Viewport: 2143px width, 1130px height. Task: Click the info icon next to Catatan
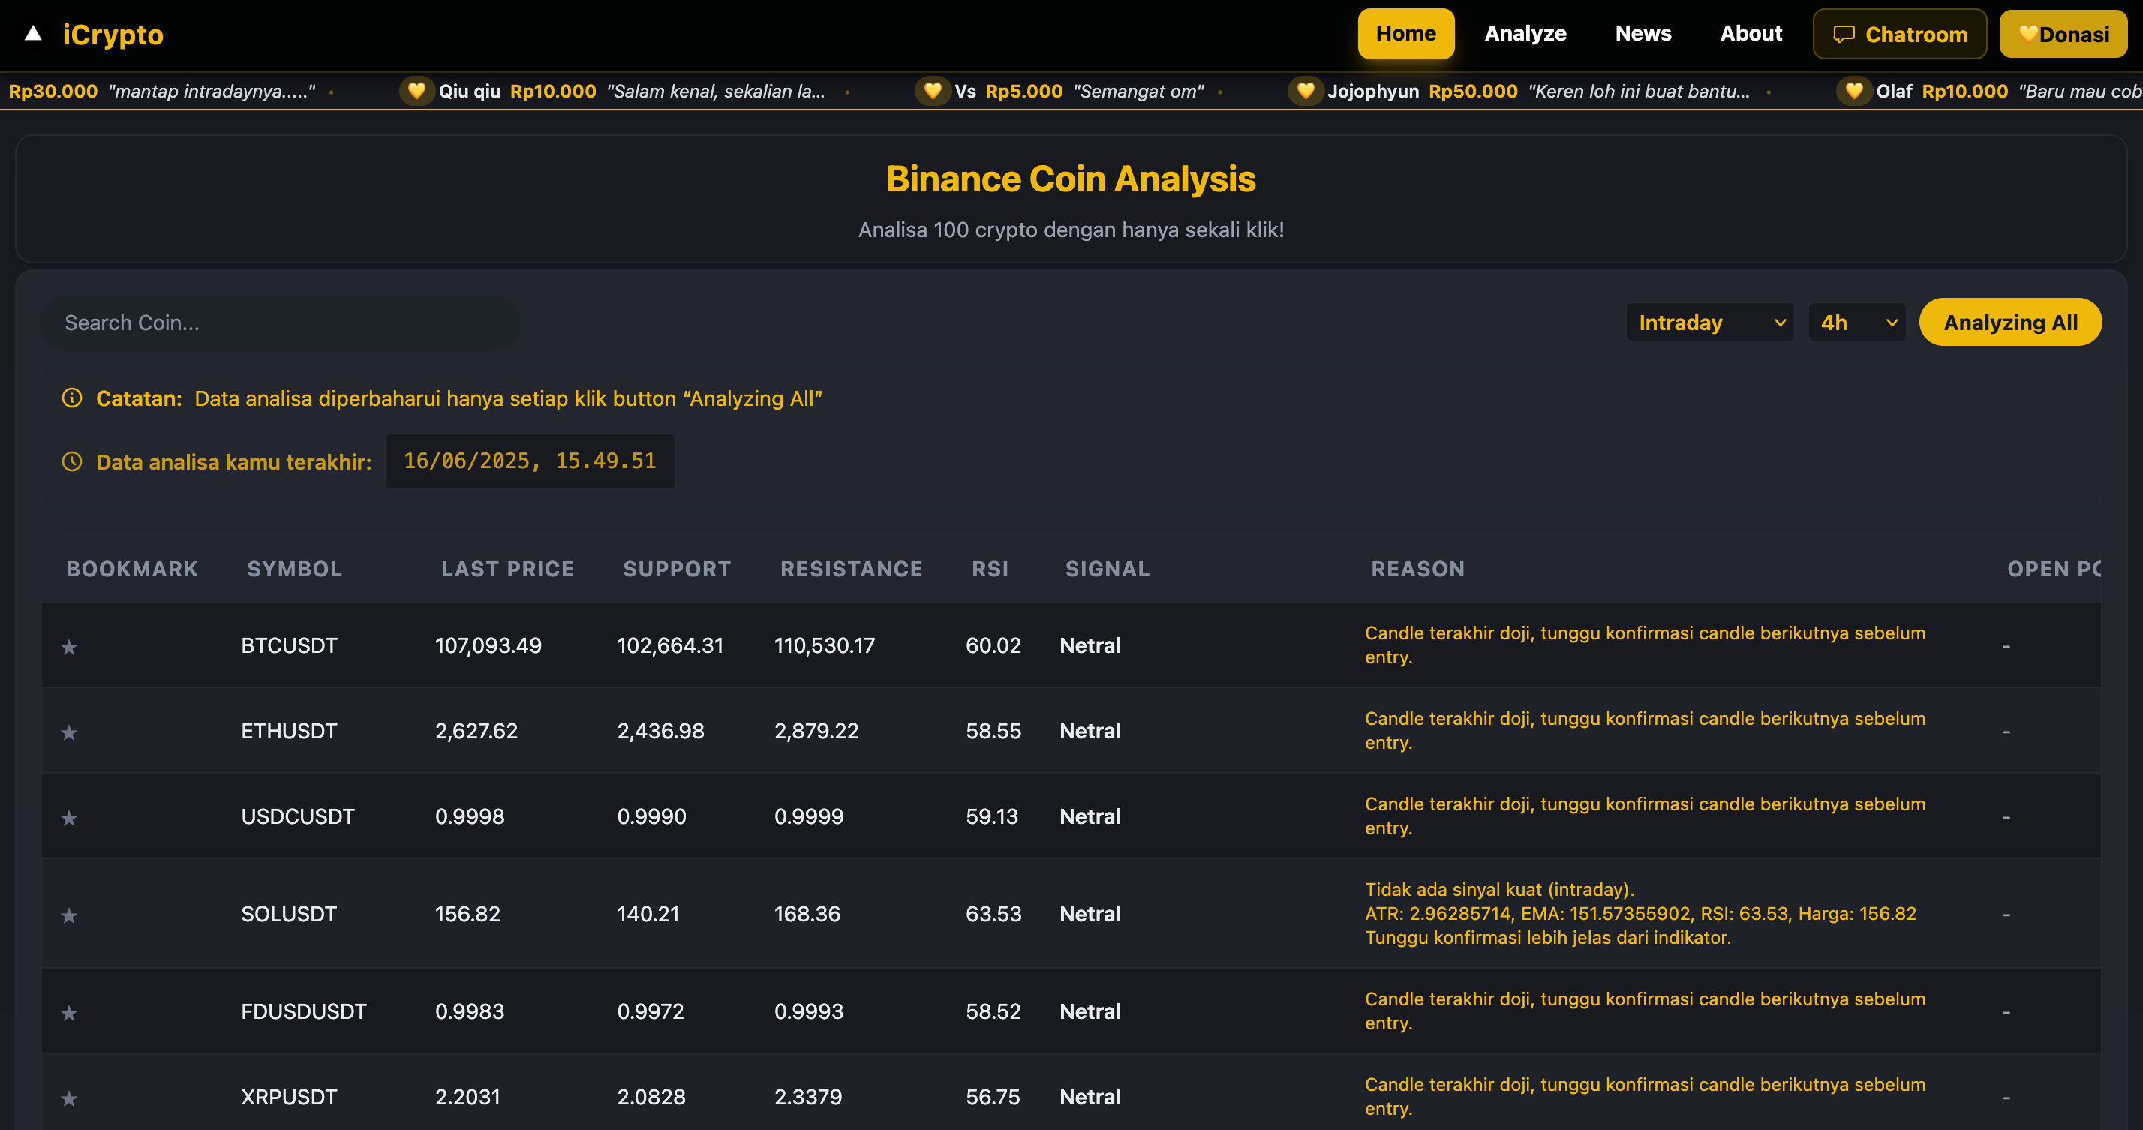coord(72,398)
